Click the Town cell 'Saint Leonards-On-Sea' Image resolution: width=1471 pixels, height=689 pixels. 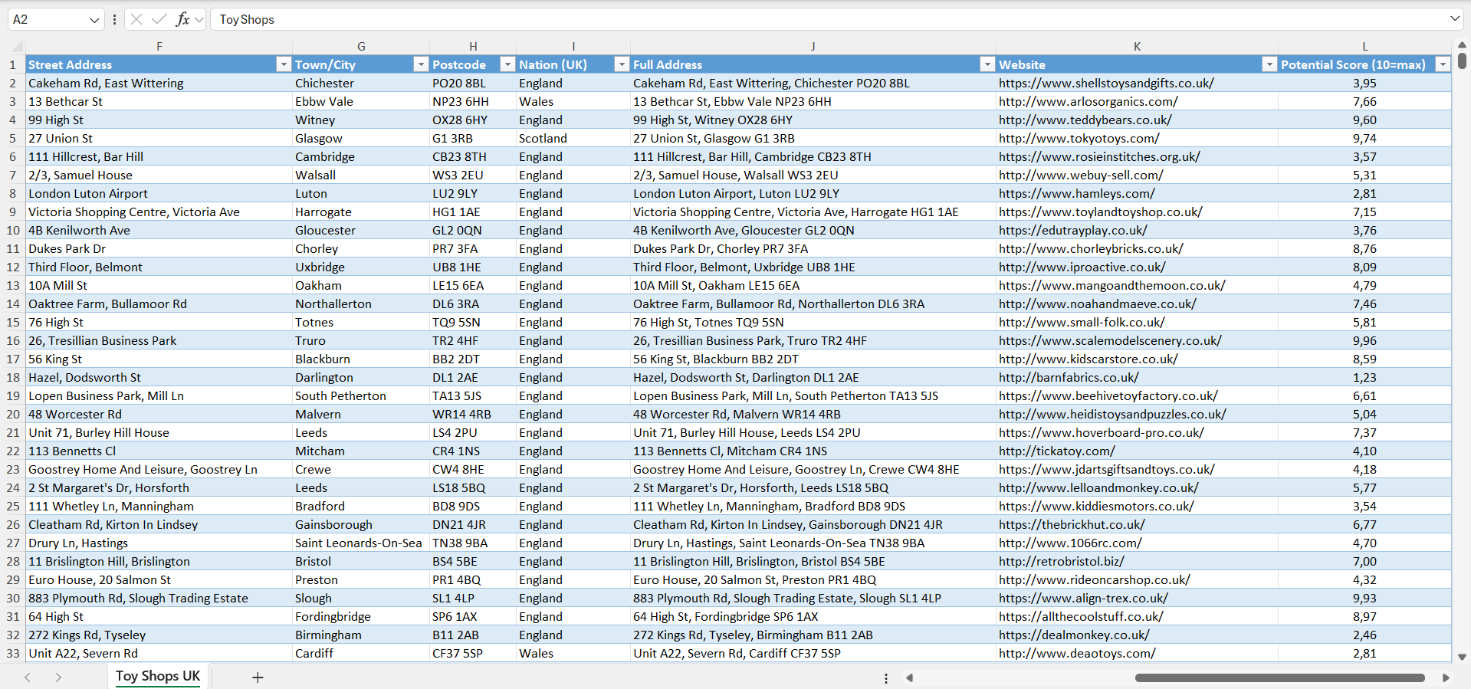pos(361,543)
